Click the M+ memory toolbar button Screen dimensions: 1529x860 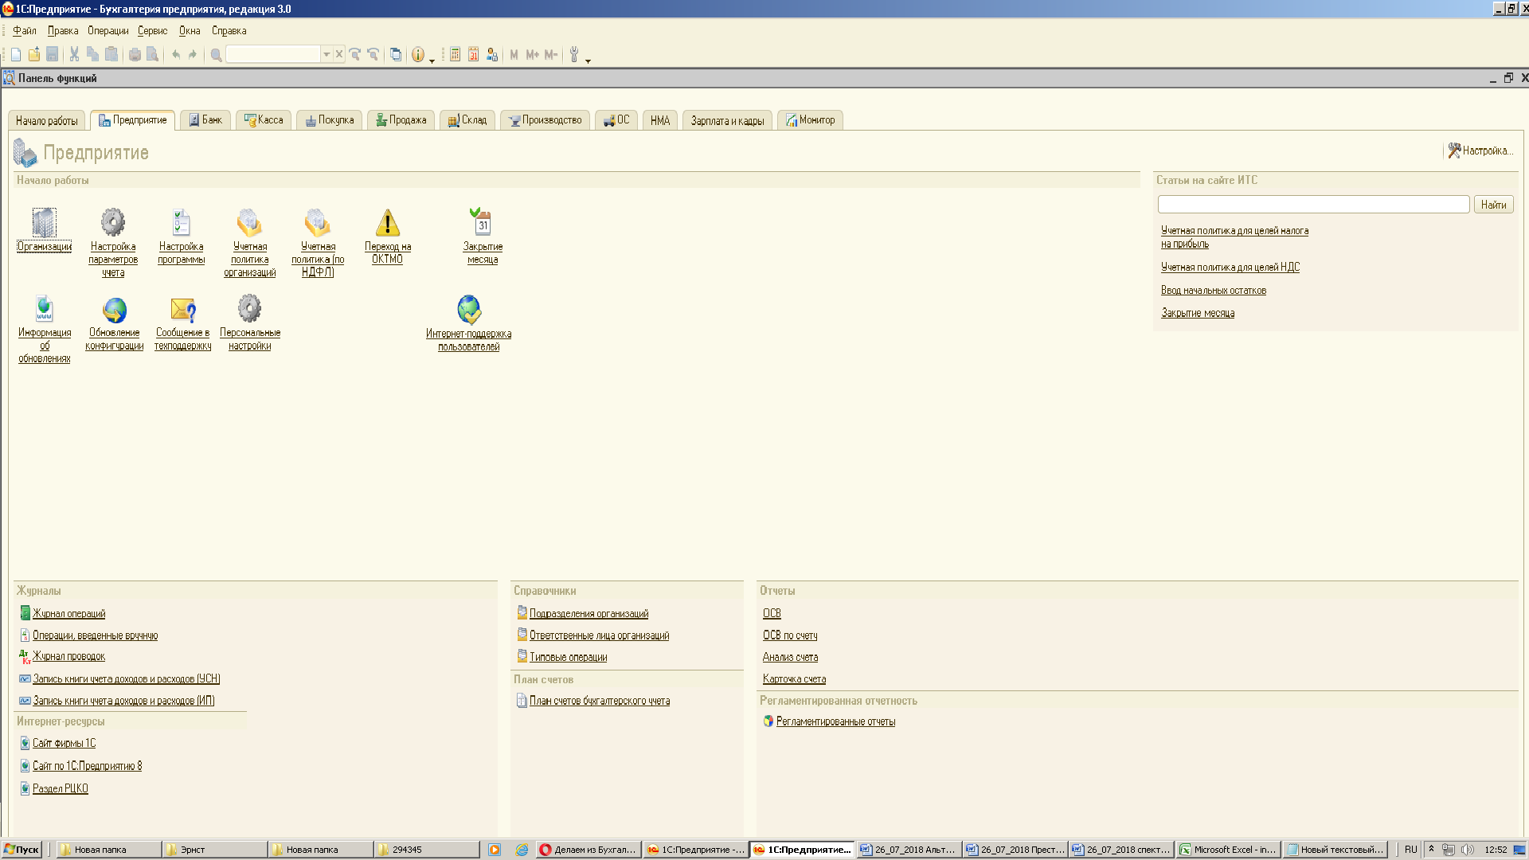pos(533,54)
